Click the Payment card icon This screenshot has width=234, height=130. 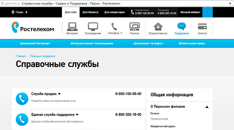(x=202, y=26)
